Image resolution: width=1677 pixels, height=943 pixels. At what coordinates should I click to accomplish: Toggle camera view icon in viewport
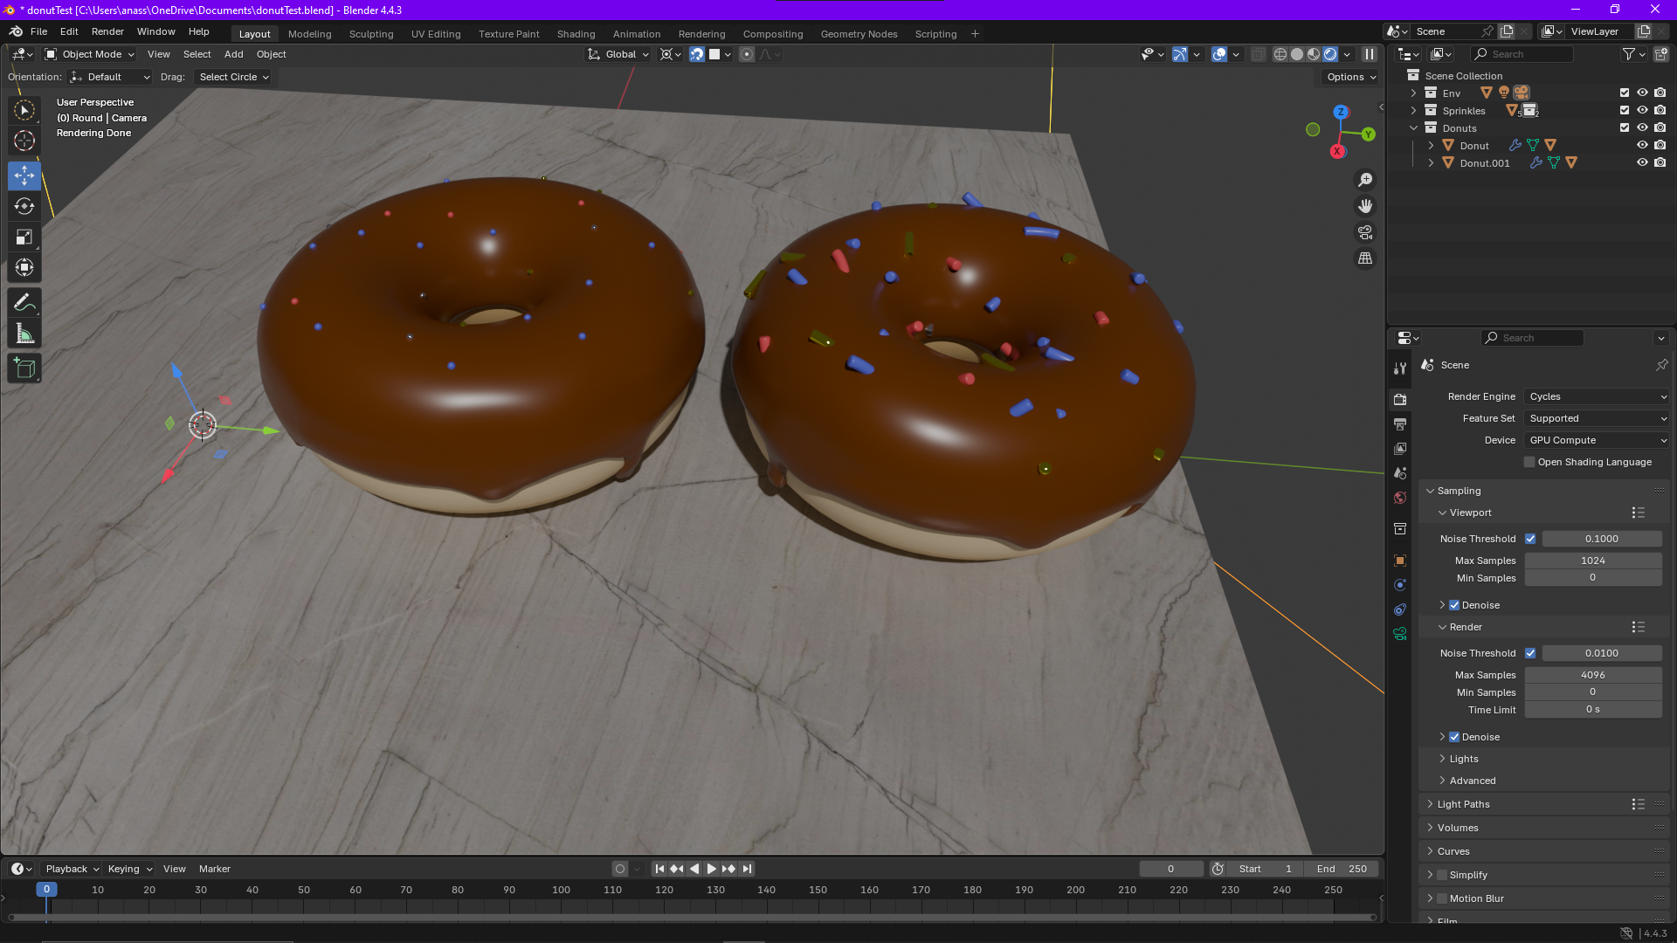[x=1365, y=232]
